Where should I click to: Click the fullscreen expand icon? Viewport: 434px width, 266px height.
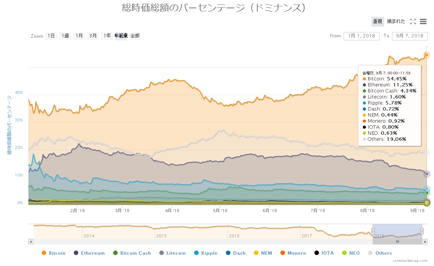[413, 22]
